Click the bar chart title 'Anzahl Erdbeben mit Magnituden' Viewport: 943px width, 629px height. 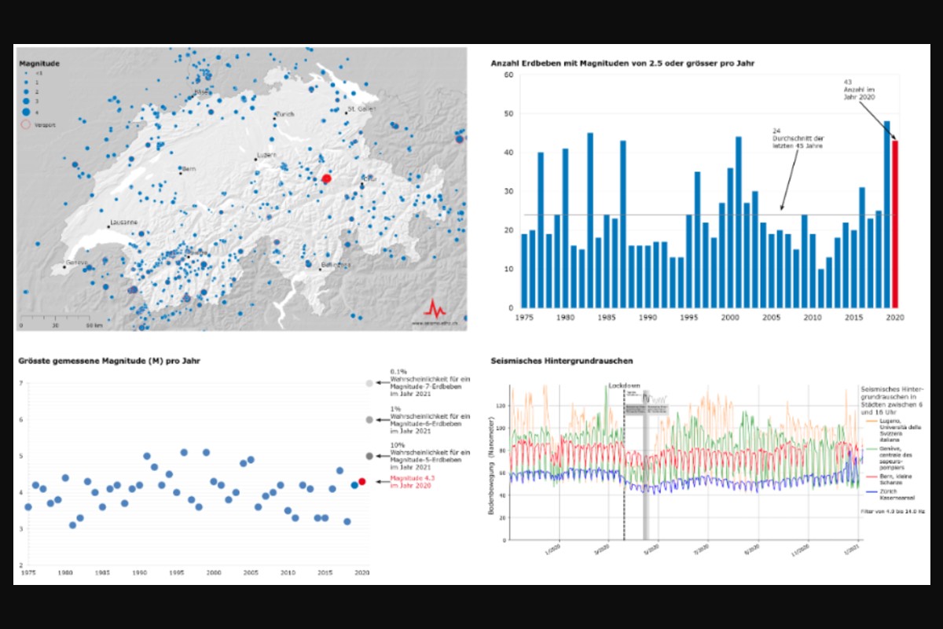point(623,62)
